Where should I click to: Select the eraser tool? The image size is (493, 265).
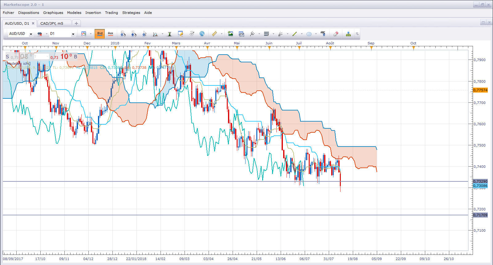(336, 34)
